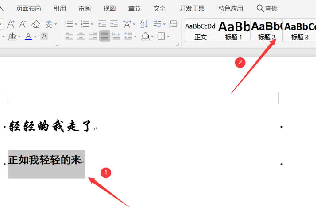Viewport: 317px width, 214px height.
Task: Expand phonetic guide dropdown arrow
Action: click(56, 24)
